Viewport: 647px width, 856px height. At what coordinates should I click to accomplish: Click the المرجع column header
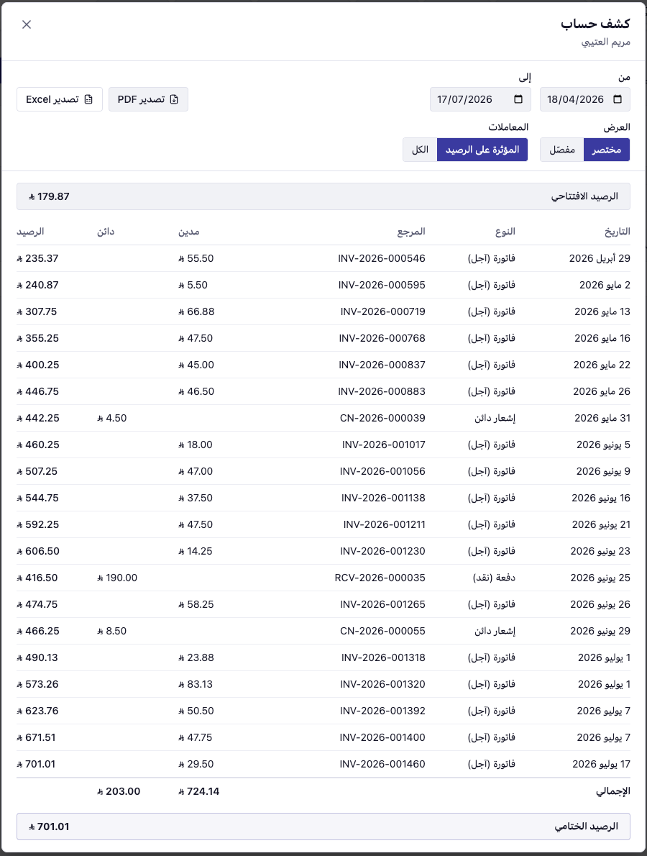[410, 232]
